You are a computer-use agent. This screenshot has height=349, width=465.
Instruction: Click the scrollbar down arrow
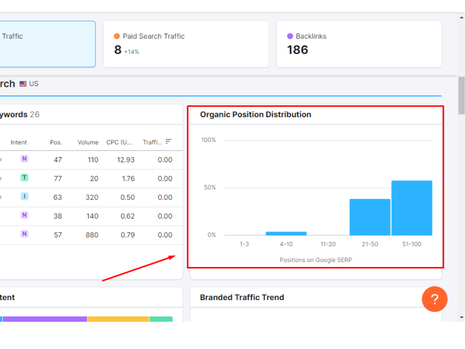461,317
